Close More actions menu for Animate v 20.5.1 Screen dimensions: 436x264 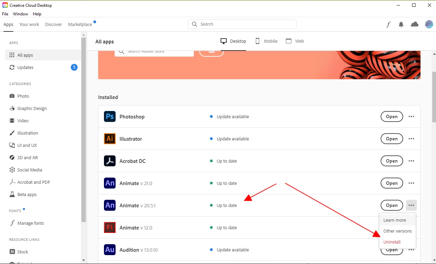point(411,205)
